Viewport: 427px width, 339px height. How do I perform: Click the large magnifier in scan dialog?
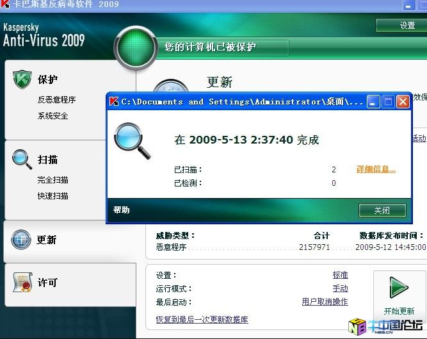click(x=132, y=141)
